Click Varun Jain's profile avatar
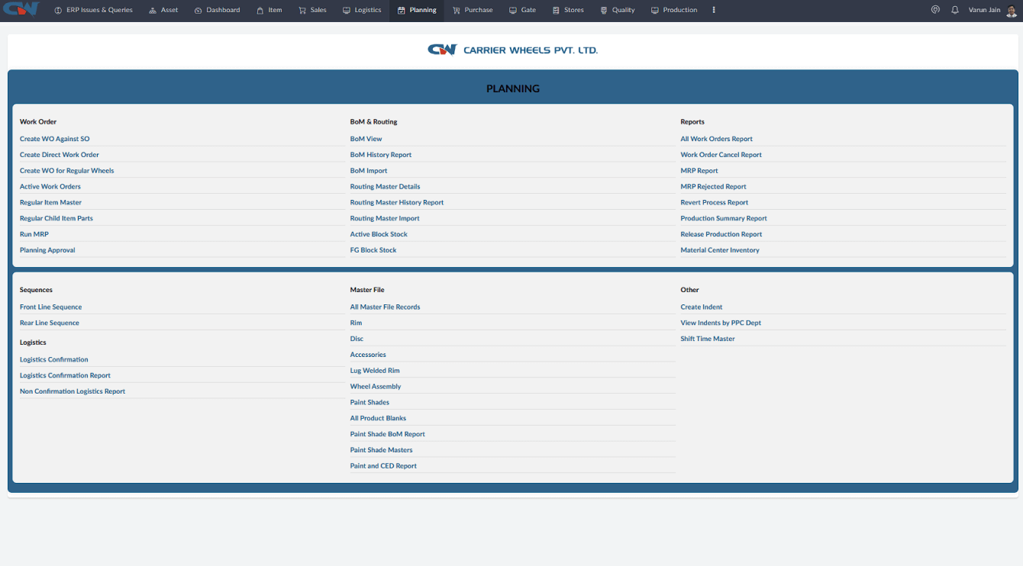1023x566 pixels. point(1012,10)
